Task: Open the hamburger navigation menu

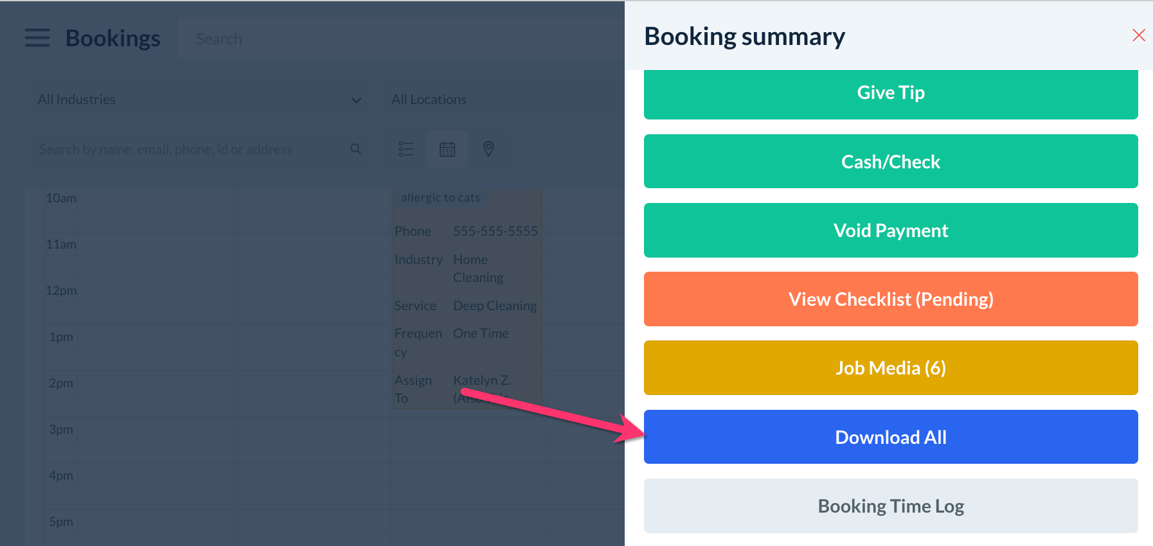Action: 37,38
